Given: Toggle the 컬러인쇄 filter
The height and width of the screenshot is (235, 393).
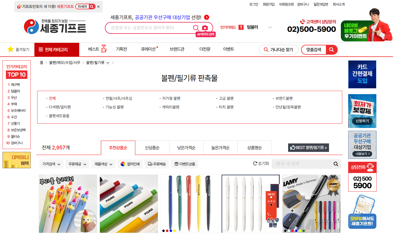Looking at the screenshot, I should pyautogui.click(x=130, y=164).
